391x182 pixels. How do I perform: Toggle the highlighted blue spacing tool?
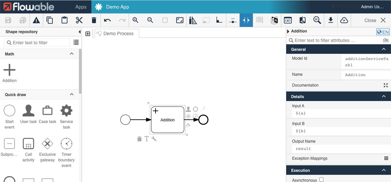[x=246, y=20]
